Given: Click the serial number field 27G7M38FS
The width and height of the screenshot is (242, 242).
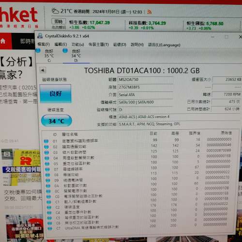Looking at the screenshot, I should tap(146, 87).
